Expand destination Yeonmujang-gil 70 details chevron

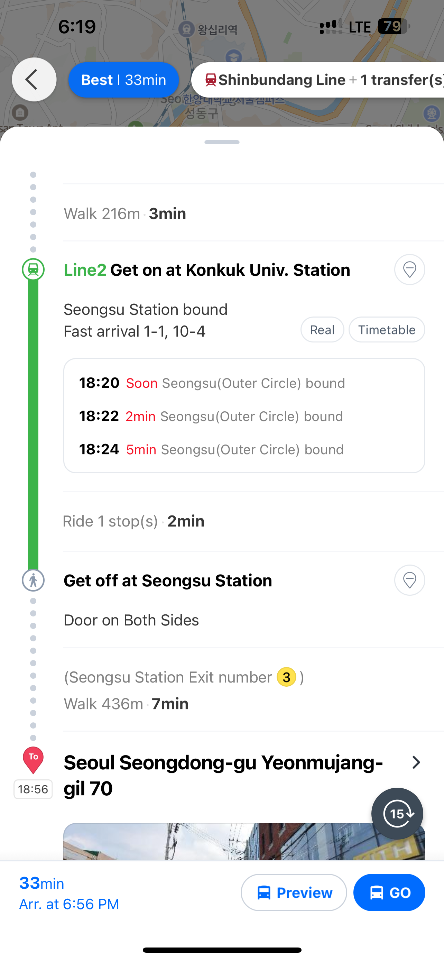tap(416, 762)
